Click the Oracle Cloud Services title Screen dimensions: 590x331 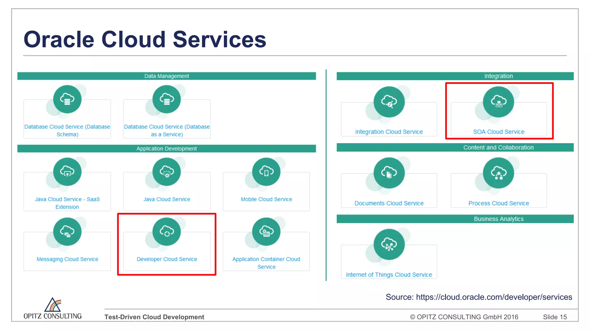click(x=145, y=39)
